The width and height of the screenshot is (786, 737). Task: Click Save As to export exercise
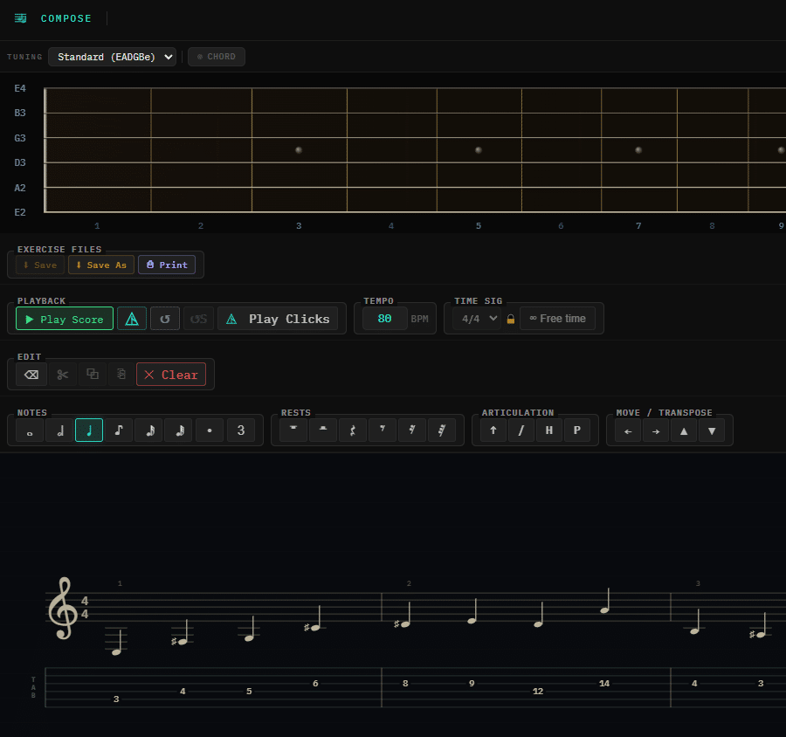pyautogui.click(x=101, y=265)
